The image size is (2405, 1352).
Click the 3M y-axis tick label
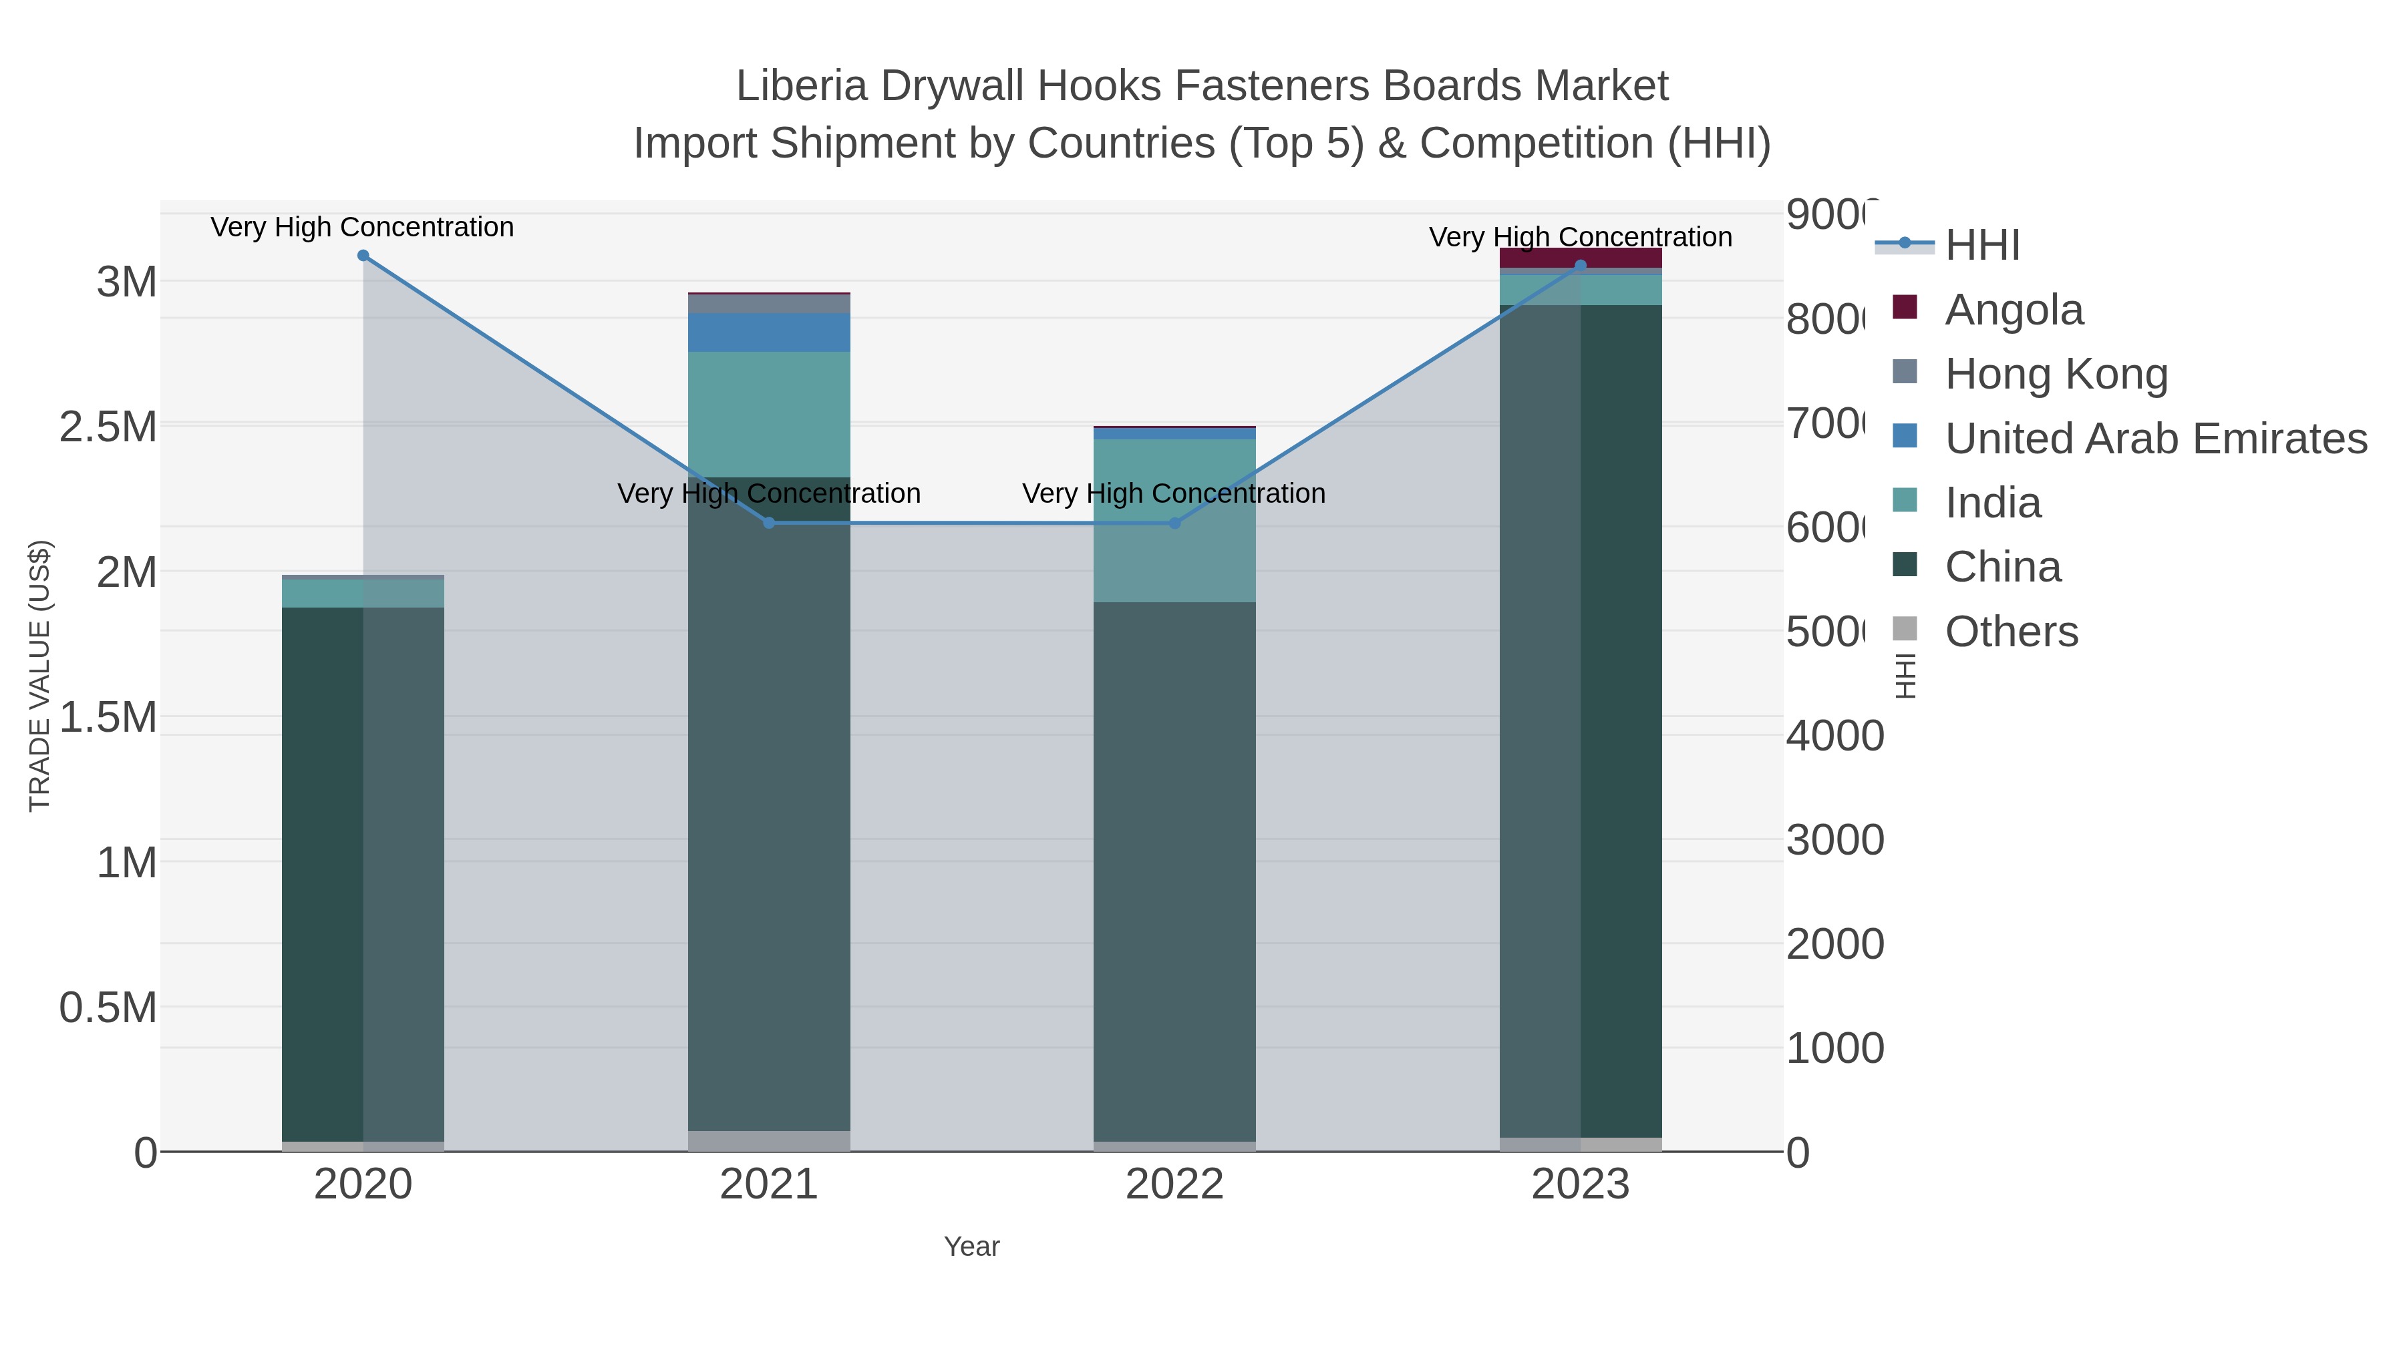pyautogui.click(x=127, y=282)
